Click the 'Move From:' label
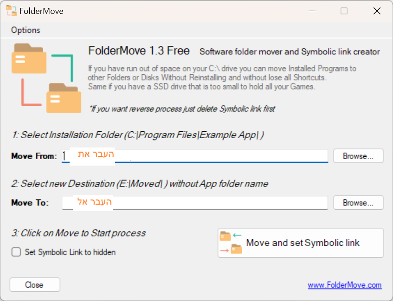Viewport: 393px width, 301px height. click(34, 156)
